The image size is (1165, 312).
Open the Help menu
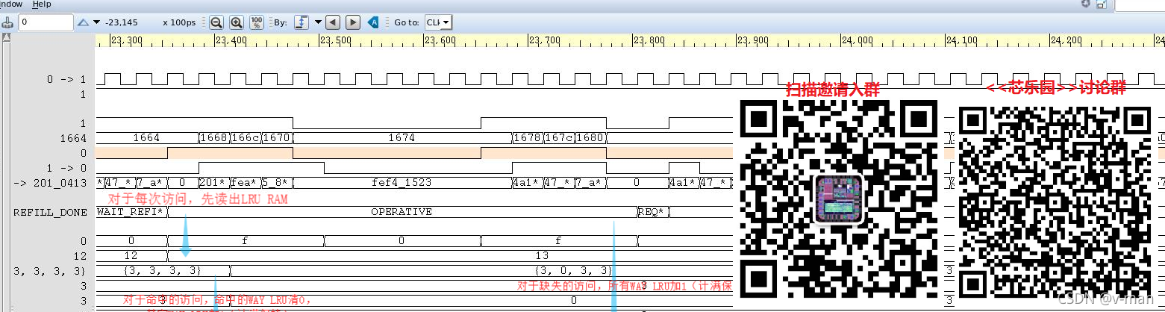42,4
